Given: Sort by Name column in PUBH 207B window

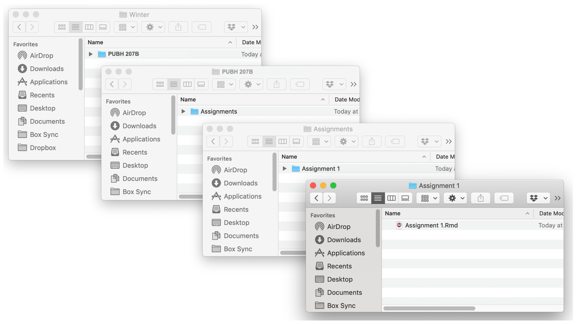Looking at the screenshot, I should (253, 100).
